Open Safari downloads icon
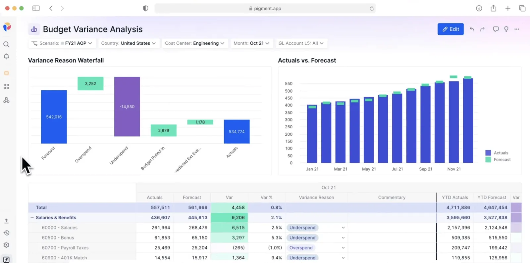The image size is (530, 263). point(479,8)
